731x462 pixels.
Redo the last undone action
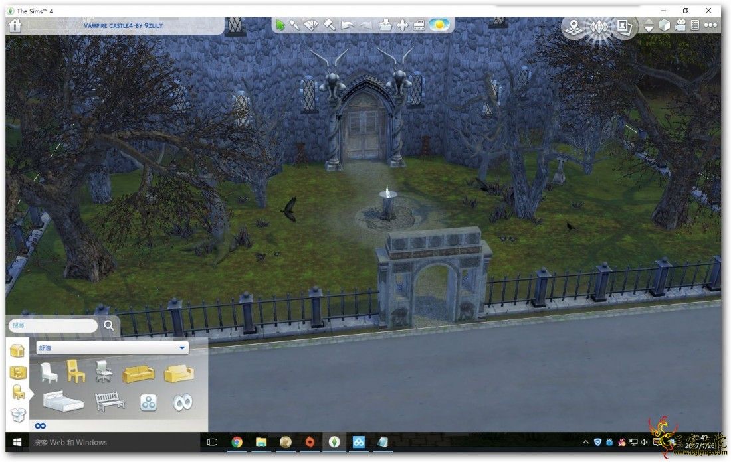click(x=366, y=25)
